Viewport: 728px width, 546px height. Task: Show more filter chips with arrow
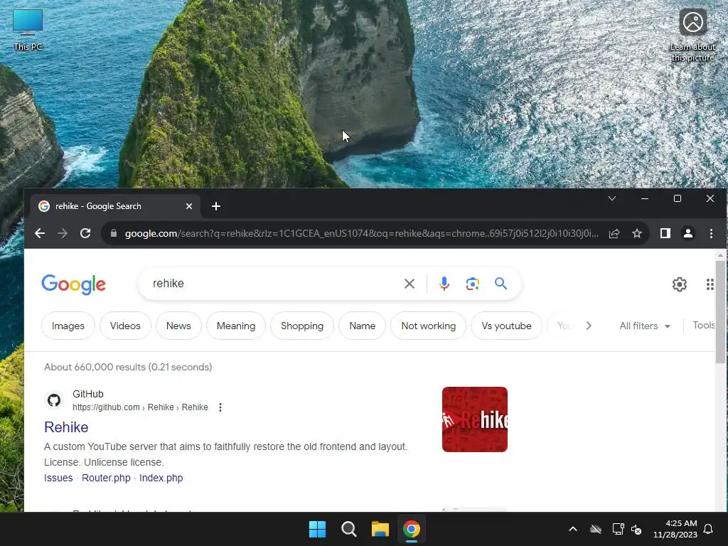click(x=588, y=326)
